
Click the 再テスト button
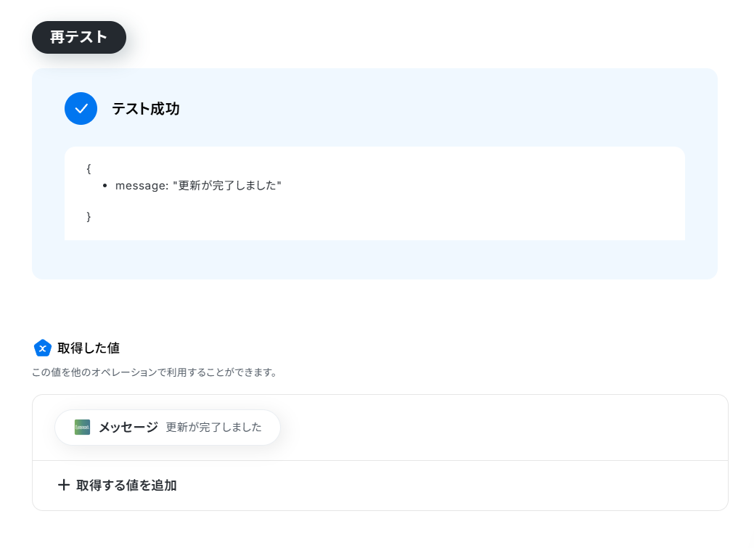[79, 37]
